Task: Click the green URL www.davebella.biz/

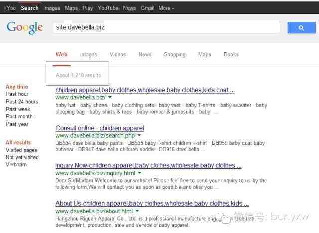Action: 81,97
